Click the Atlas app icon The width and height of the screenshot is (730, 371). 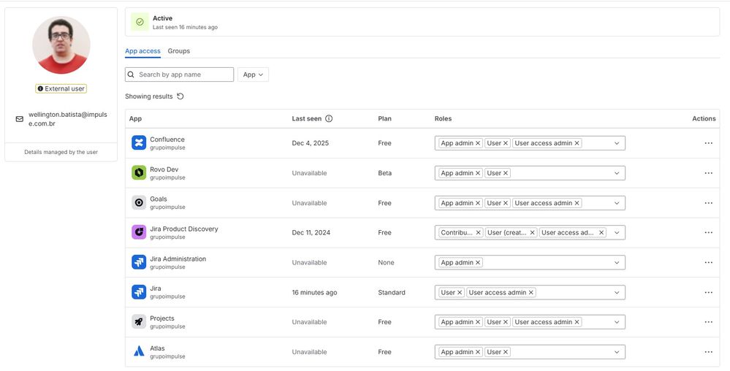[139, 351]
